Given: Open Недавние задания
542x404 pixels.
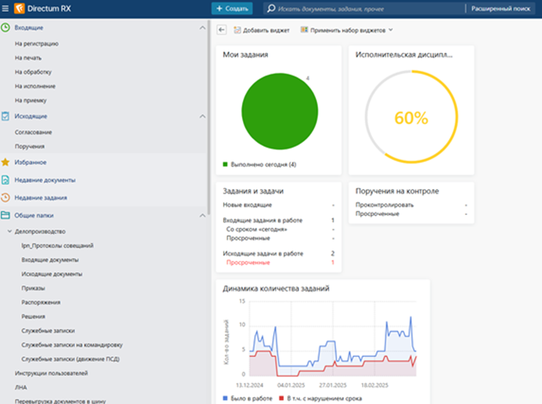Looking at the screenshot, I should (41, 197).
